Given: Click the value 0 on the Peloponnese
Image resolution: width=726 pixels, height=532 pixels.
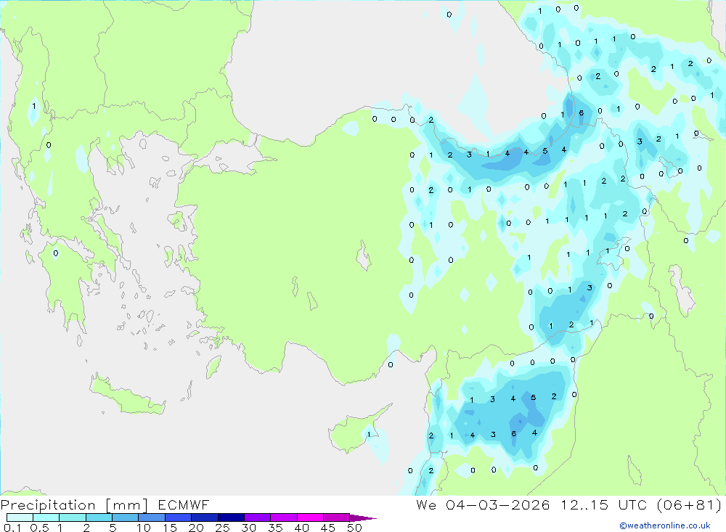Looking at the screenshot, I should [56, 253].
